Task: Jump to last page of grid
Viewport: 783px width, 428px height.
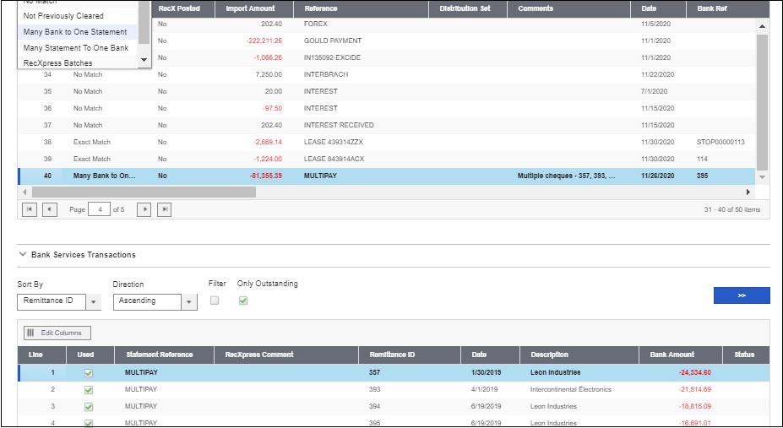Action: click(x=165, y=209)
